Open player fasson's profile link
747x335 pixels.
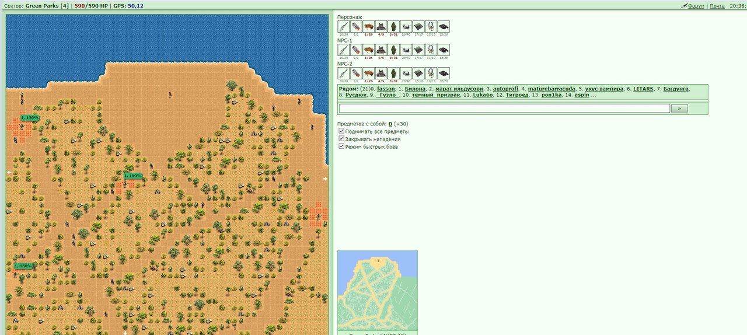pos(386,89)
